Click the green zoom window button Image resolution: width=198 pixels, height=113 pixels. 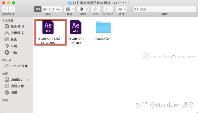click(14, 3)
